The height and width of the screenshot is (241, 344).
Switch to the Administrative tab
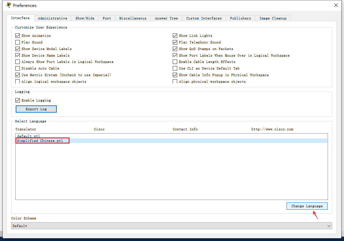[53, 18]
